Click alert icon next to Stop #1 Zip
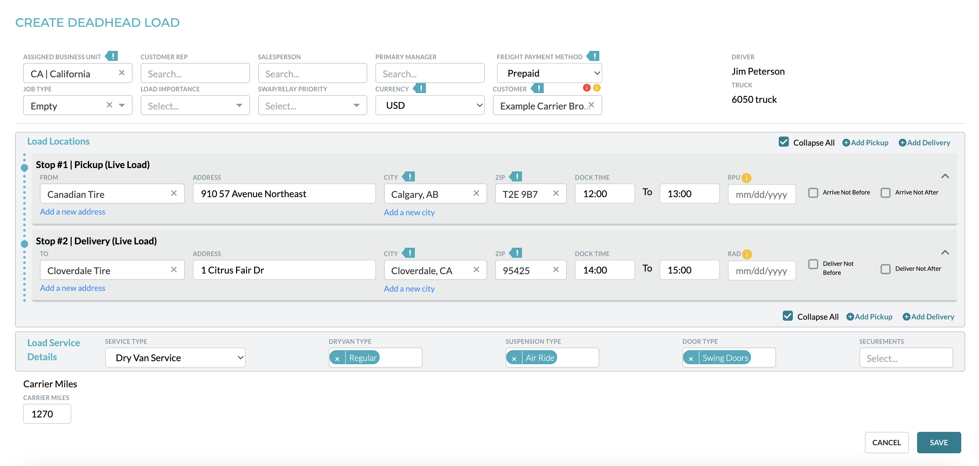The width and height of the screenshot is (979, 466). tap(516, 176)
